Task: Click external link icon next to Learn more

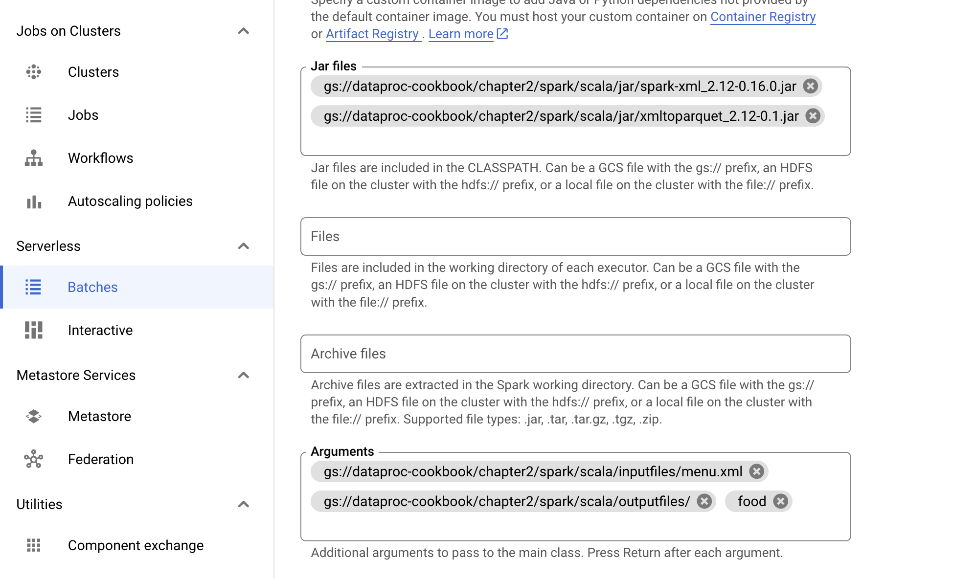Action: pyautogui.click(x=502, y=33)
